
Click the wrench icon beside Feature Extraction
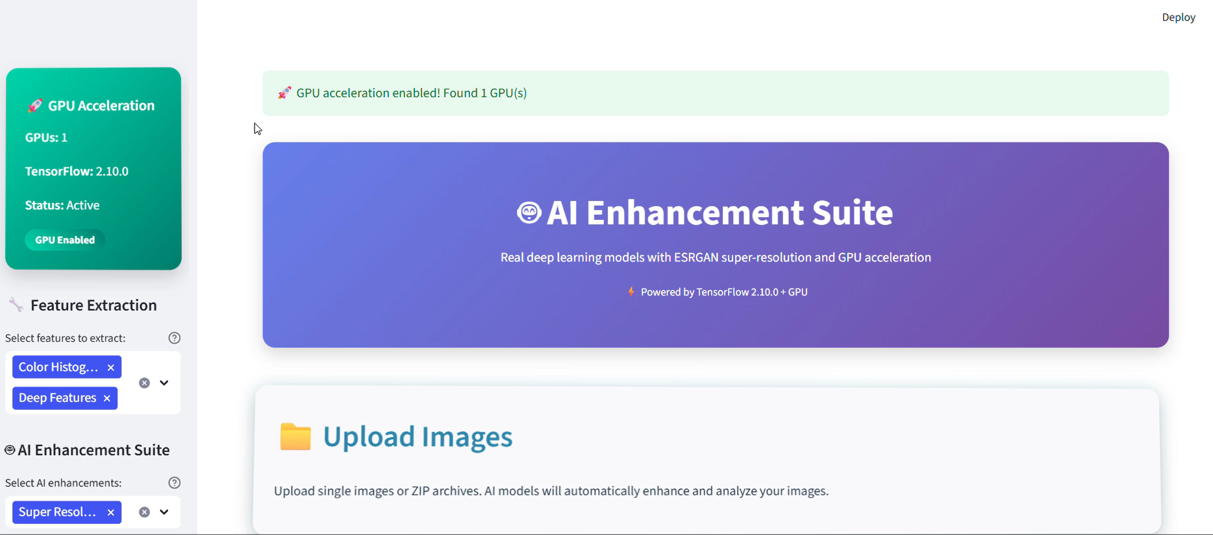16,305
